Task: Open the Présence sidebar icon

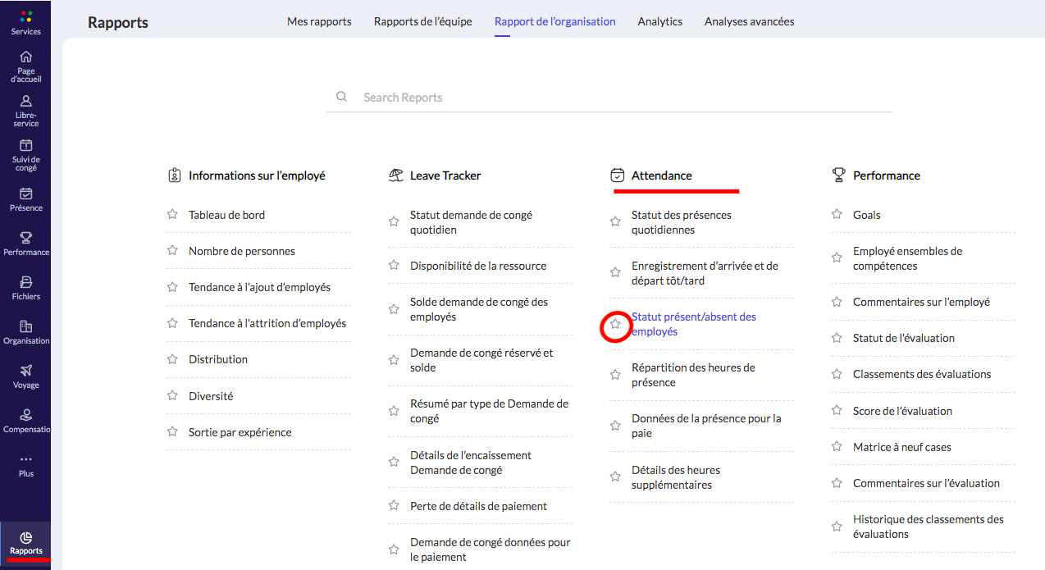Action: pyautogui.click(x=25, y=194)
